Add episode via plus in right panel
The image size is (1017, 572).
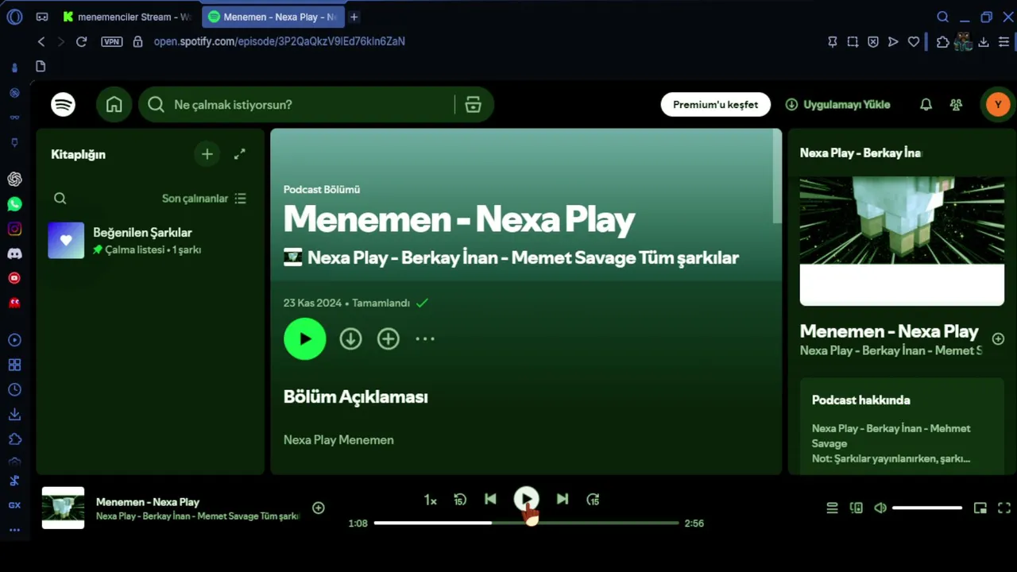click(998, 338)
